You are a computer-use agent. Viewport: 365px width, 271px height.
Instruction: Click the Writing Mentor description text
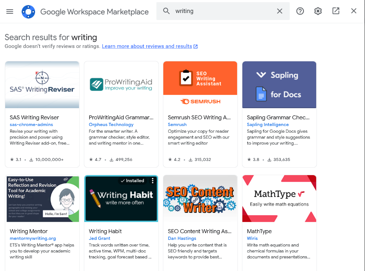pyautogui.click(x=42, y=251)
